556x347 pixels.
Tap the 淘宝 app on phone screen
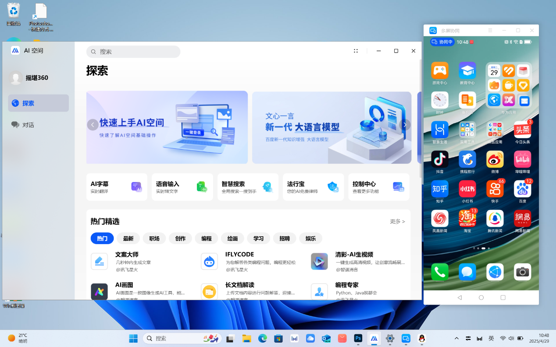(467, 219)
